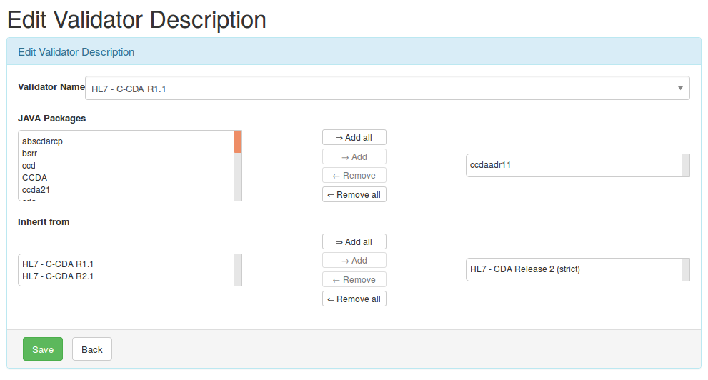Choose ccd in JAVA Packages list
Image resolution: width=708 pixels, height=380 pixels.
(x=29, y=166)
